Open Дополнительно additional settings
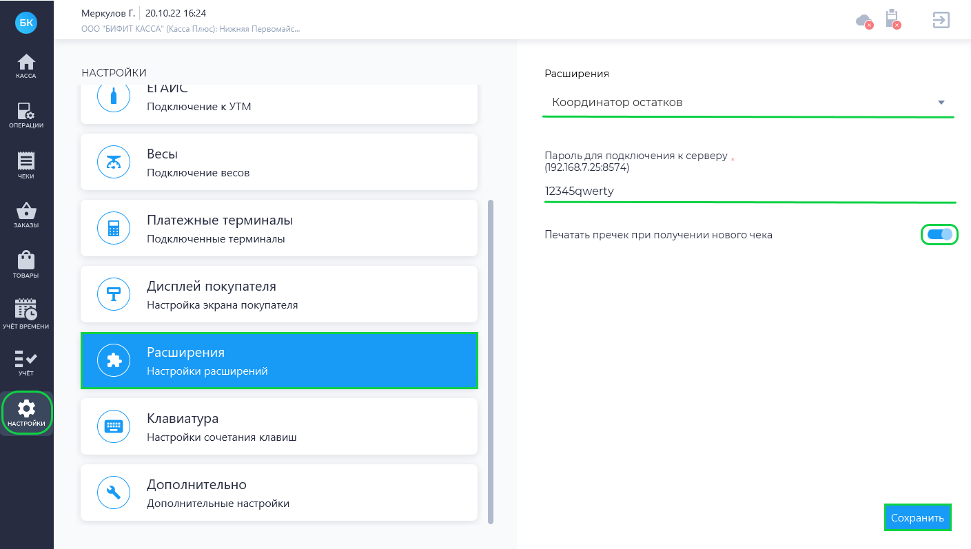This screenshot has height=549, width=971. coord(279,493)
